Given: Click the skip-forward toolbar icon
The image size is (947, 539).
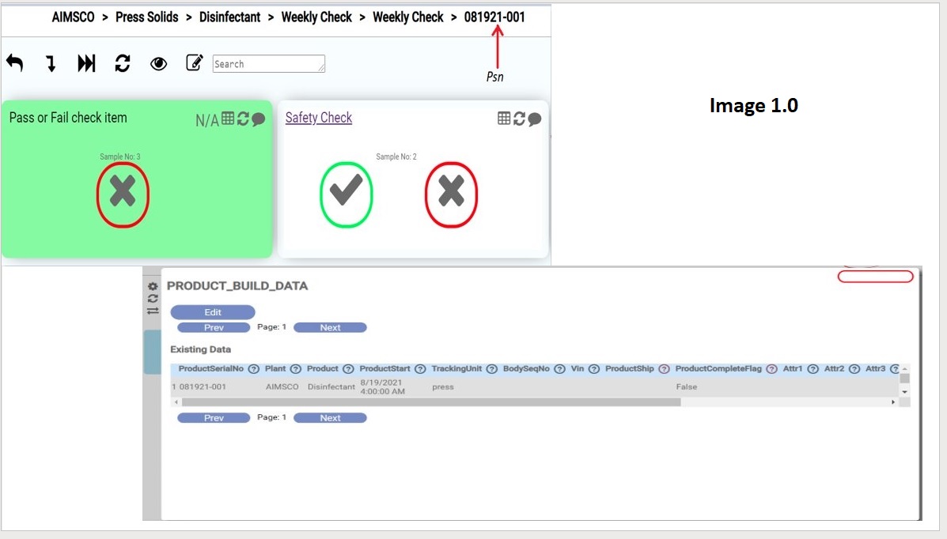Looking at the screenshot, I should tap(86, 63).
